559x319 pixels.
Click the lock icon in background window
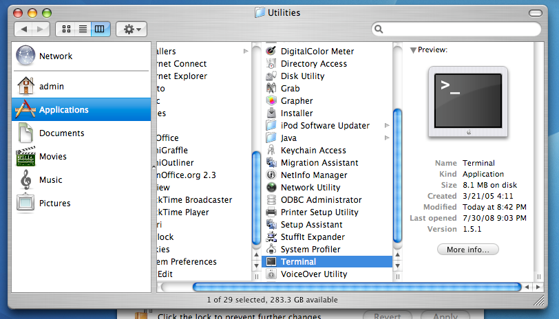[x=142, y=315]
